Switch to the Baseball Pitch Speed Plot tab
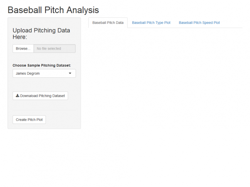 199,23
